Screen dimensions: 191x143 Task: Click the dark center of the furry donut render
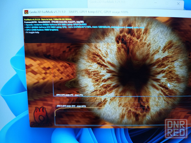[x=134, y=74]
